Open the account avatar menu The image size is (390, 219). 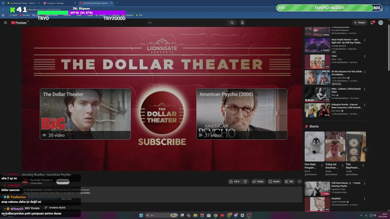[x=381, y=23]
